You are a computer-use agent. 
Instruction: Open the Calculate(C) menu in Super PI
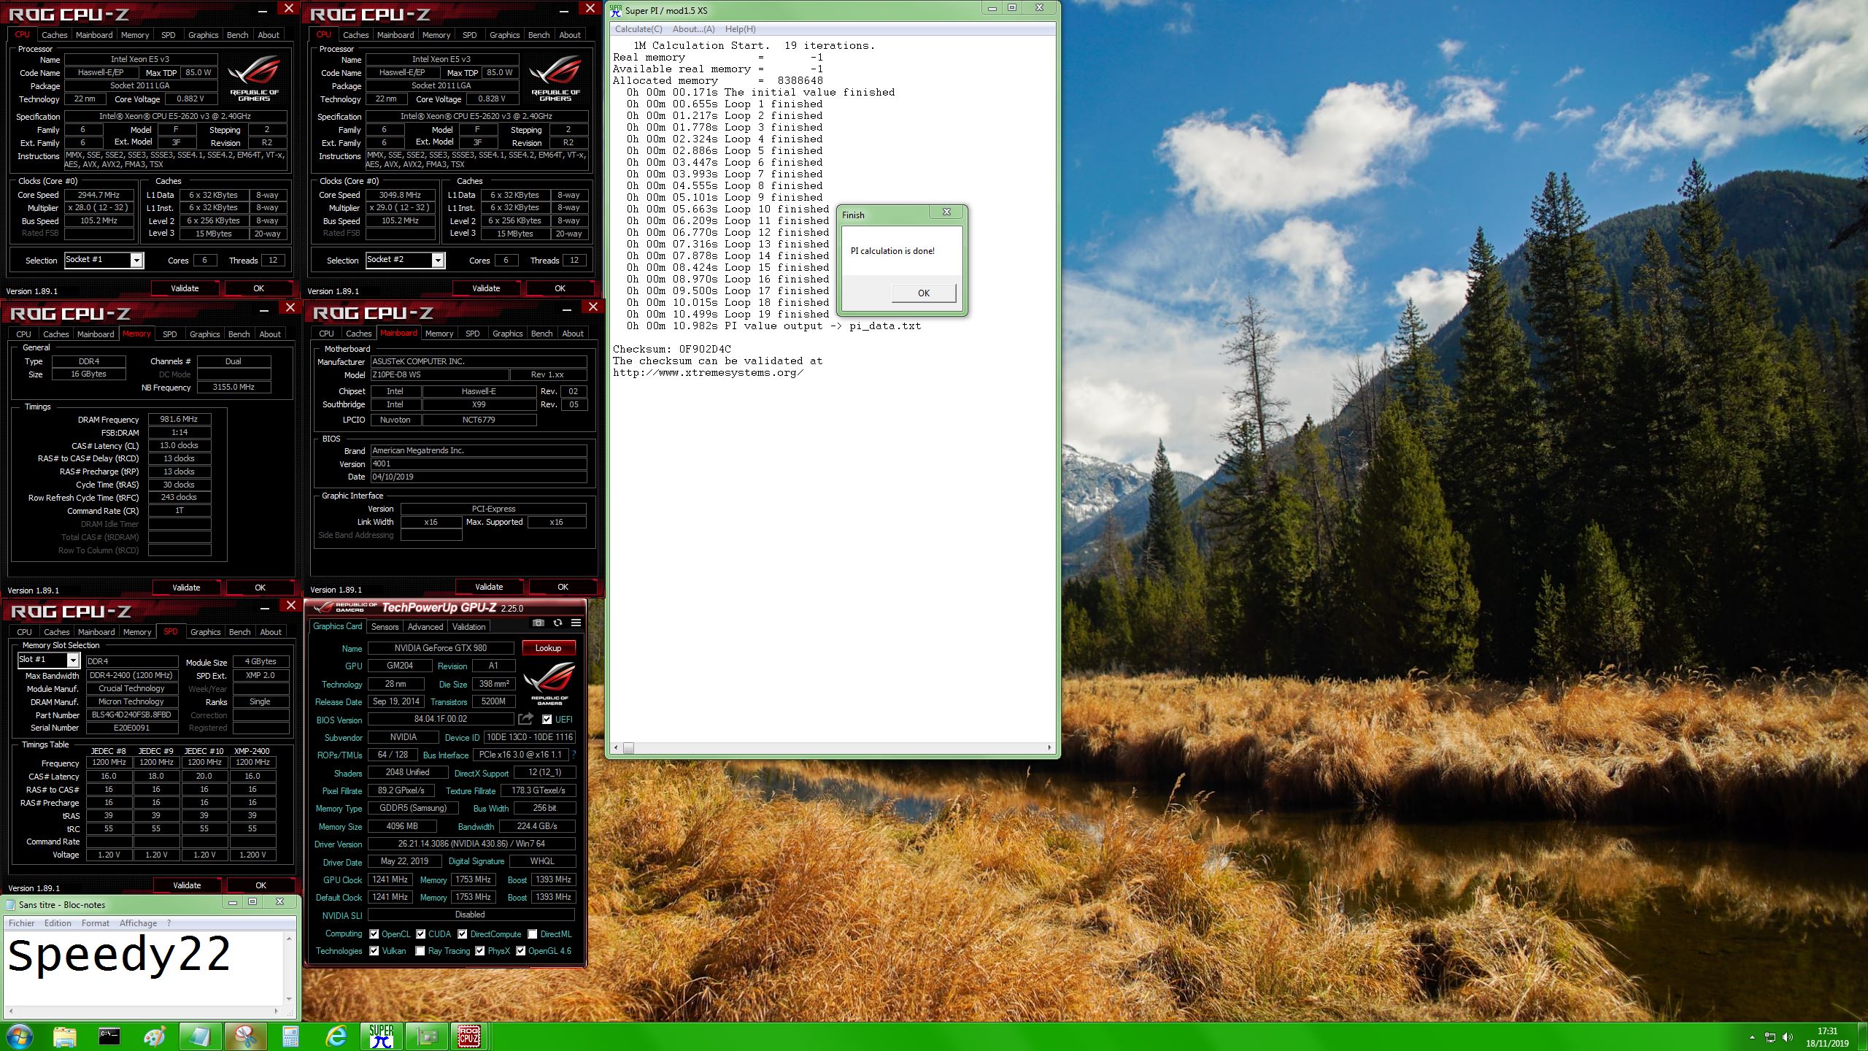[x=638, y=29]
